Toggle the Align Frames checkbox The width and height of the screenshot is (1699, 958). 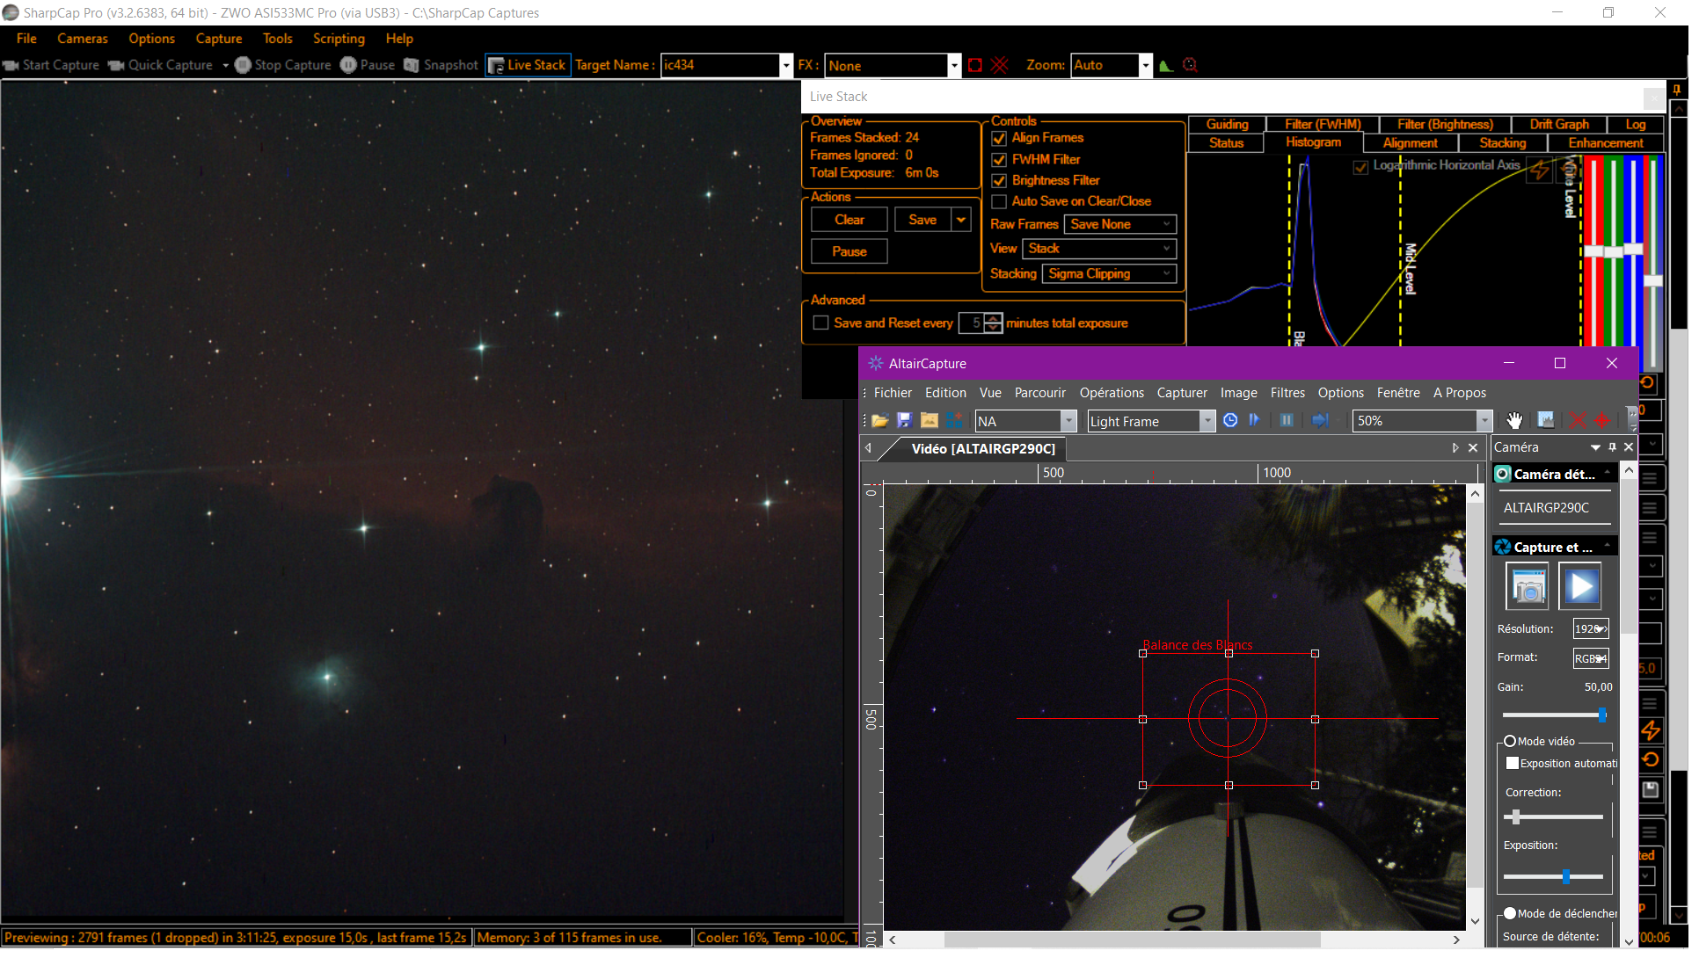(x=999, y=139)
